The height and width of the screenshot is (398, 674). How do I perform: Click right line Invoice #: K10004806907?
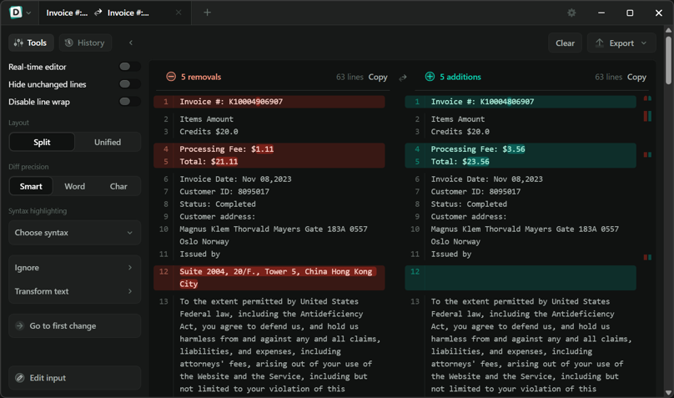click(521, 102)
